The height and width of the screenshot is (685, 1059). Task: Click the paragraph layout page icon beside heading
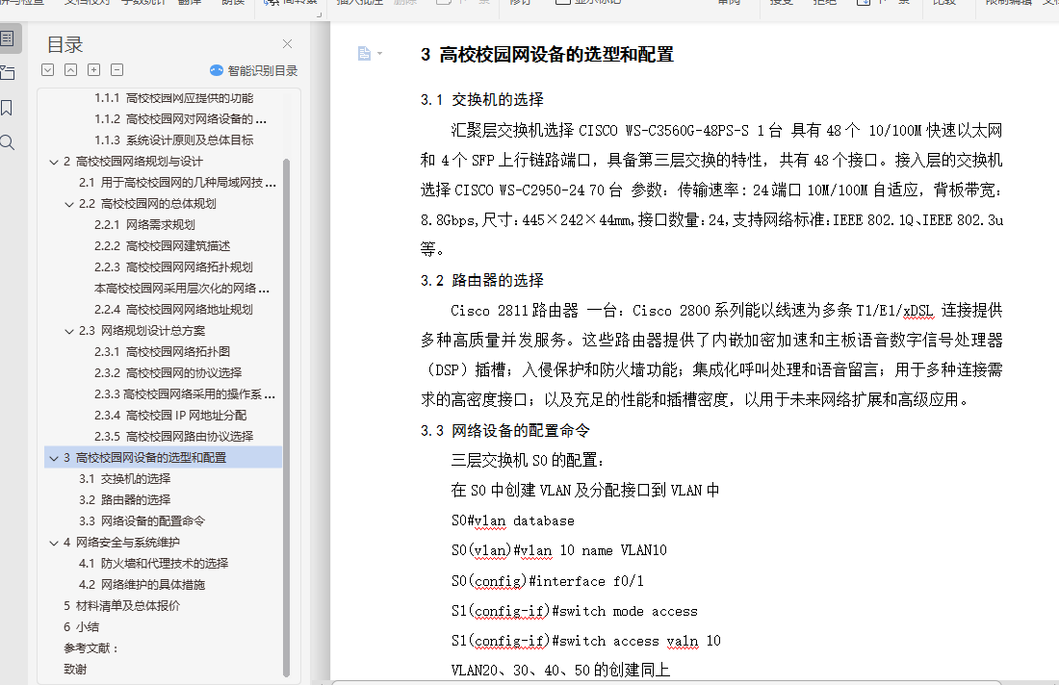364,53
